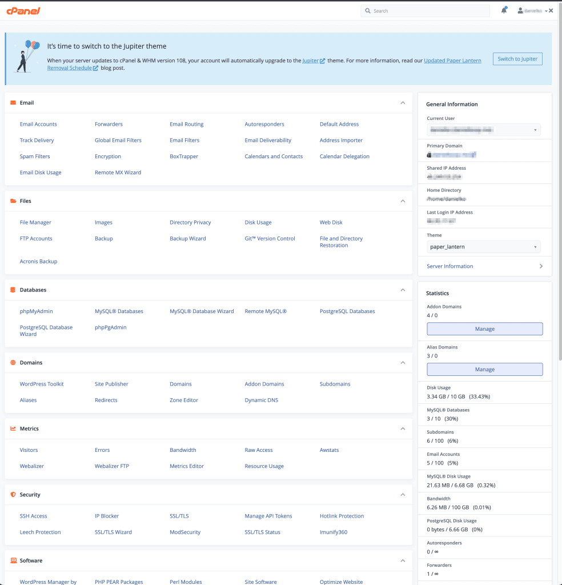Click the Email section envelope icon
Viewport: 562px width, 585px height.
point(13,103)
